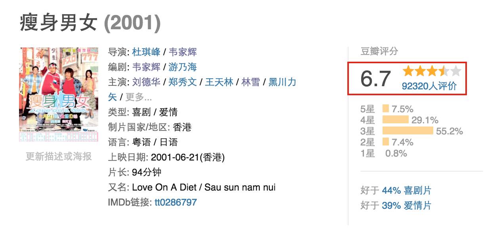The image size is (499, 238).
Task: Open IMDb link tt0286797
Action: [175, 202]
